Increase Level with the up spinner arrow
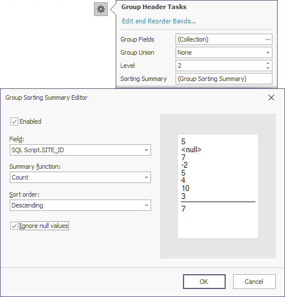The width and height of the screenshot is (285, 297). tap(268, 63)
